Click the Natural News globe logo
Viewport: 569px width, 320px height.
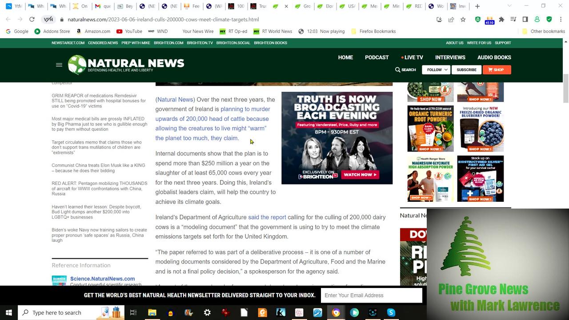pos(77,65)
